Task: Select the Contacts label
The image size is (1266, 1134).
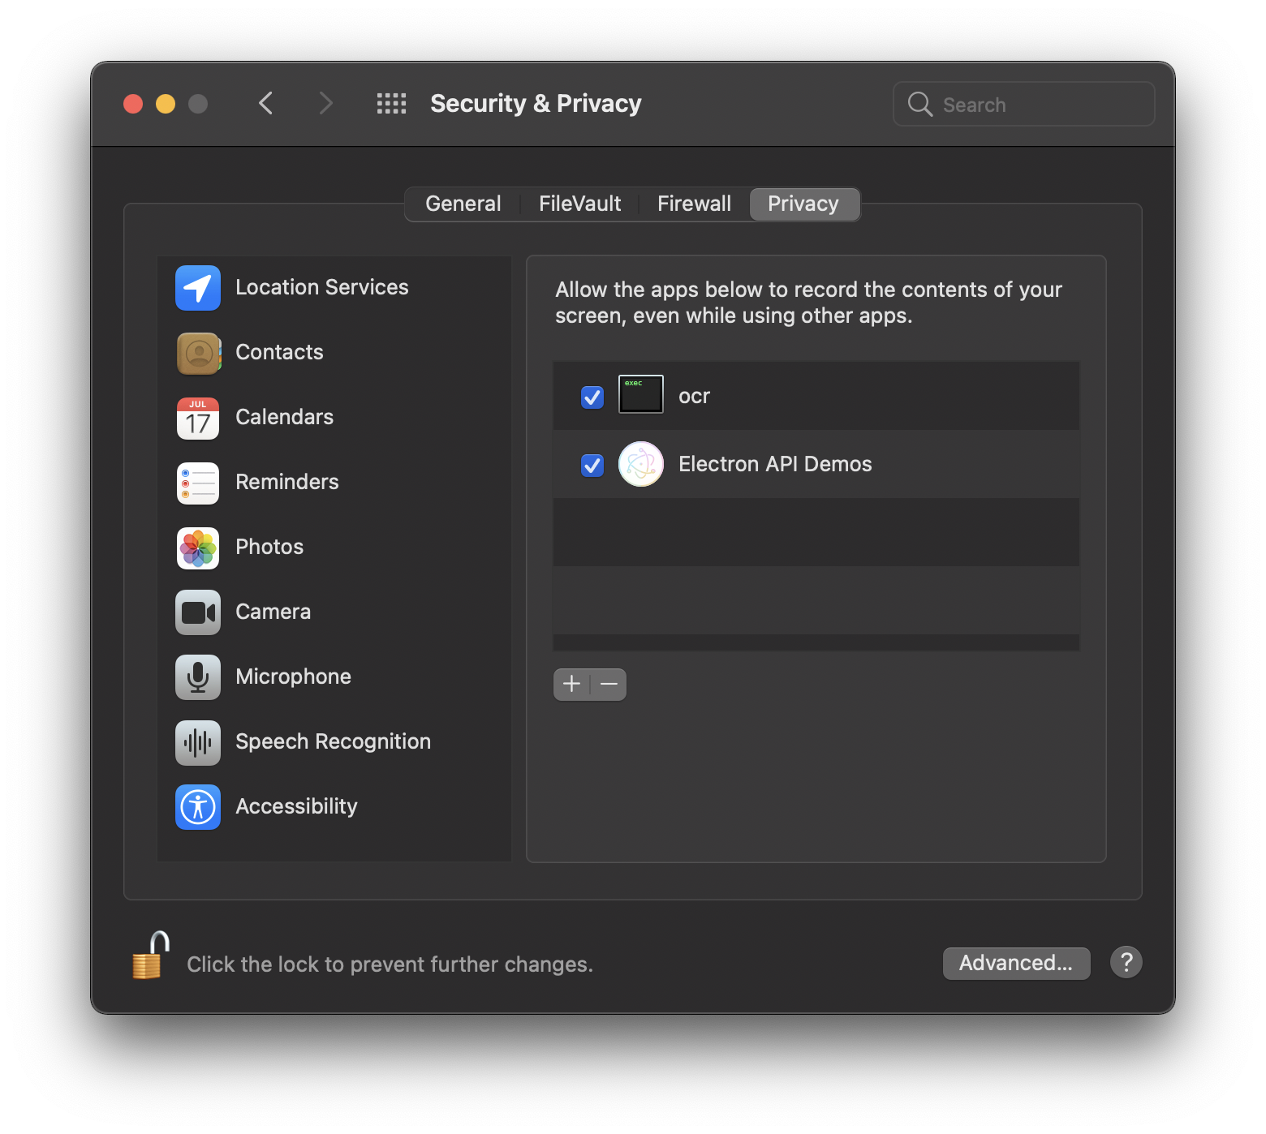Action: click(279, 352)
